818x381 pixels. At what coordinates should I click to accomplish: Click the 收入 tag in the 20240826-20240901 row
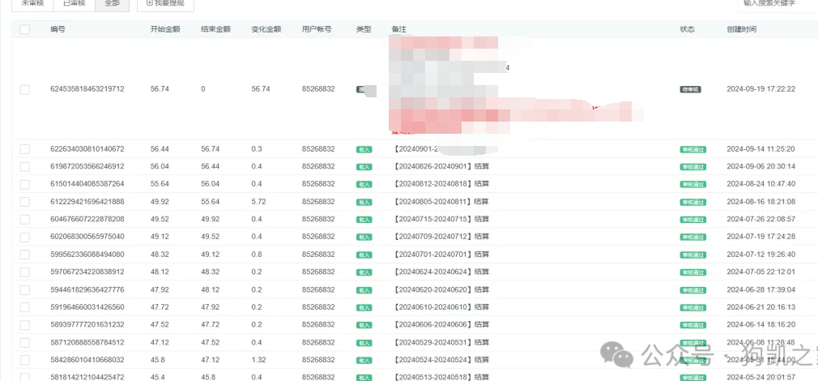(x=364, y=167)
